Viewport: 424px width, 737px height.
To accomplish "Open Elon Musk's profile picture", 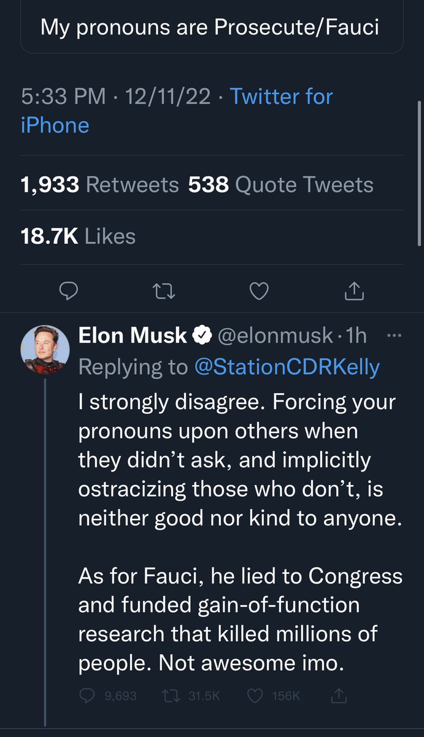I will pyautogui.click(x=45, y=349).
